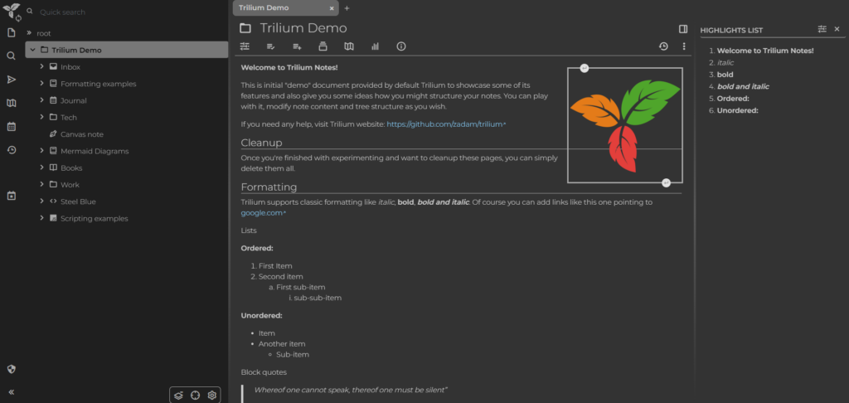This screenshot has width=849, height=403.
Task: Click the Quick search input field
Action: 130,12
